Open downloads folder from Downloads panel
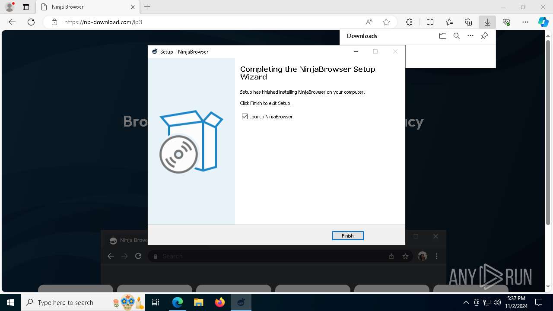The image size is (553, 311). pyautogui.click(x=442, y=36)
